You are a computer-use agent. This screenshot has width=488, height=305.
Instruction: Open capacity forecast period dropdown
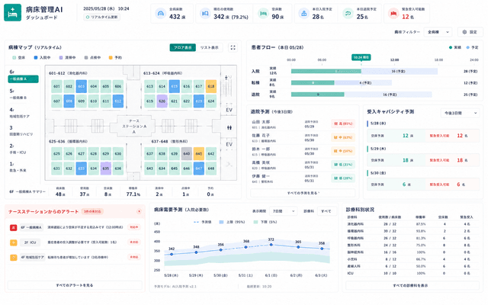tap(461, 113)
